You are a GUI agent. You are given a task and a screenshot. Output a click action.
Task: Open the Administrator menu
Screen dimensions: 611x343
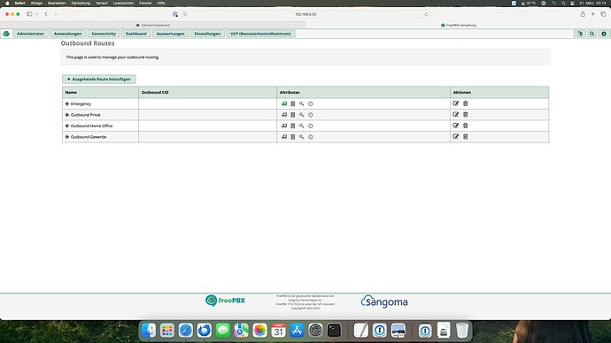(30, 34)
